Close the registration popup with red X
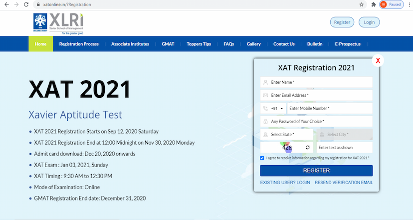 378,60
